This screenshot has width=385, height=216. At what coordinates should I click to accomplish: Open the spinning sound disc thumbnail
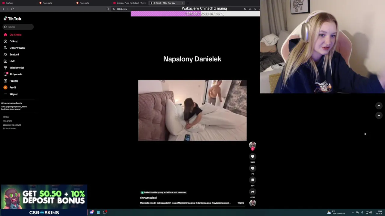(x=253, y=203)
